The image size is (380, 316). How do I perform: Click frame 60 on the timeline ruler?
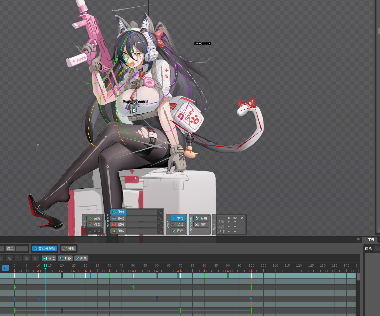pos(157,265)
